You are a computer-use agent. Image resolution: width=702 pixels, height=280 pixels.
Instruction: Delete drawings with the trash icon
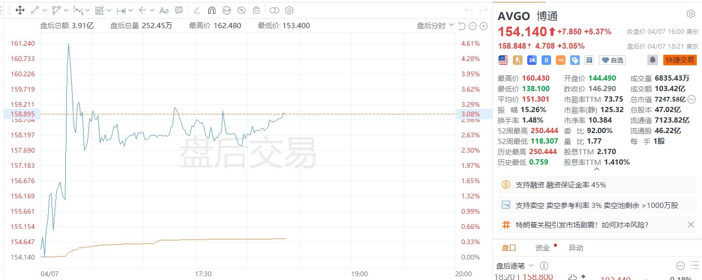coord(256,10)
